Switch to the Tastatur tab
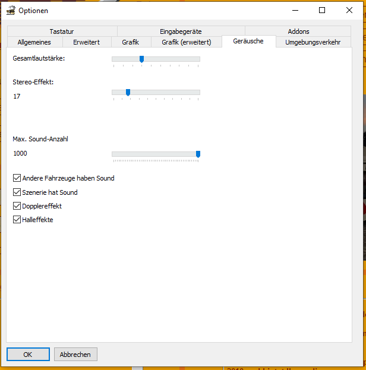Viewport: 366px width, 370px height. (x=62, y=31)
